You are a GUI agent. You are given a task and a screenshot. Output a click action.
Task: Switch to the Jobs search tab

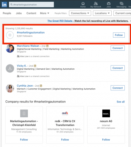coord(19,13)
